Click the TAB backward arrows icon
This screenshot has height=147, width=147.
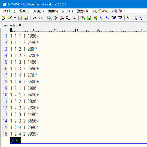[x=120, y=18]
